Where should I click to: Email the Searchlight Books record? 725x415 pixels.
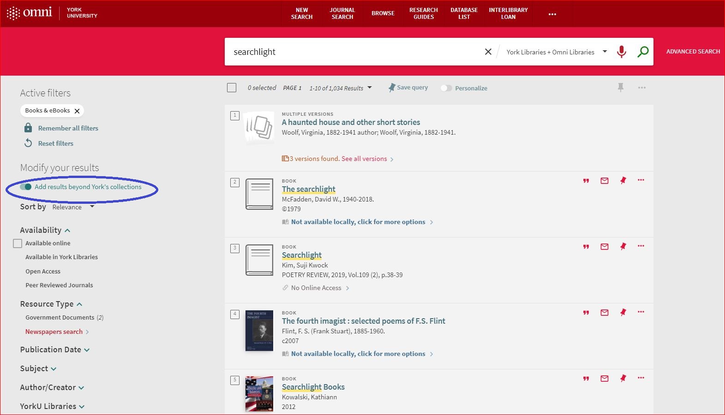point(605,379)
